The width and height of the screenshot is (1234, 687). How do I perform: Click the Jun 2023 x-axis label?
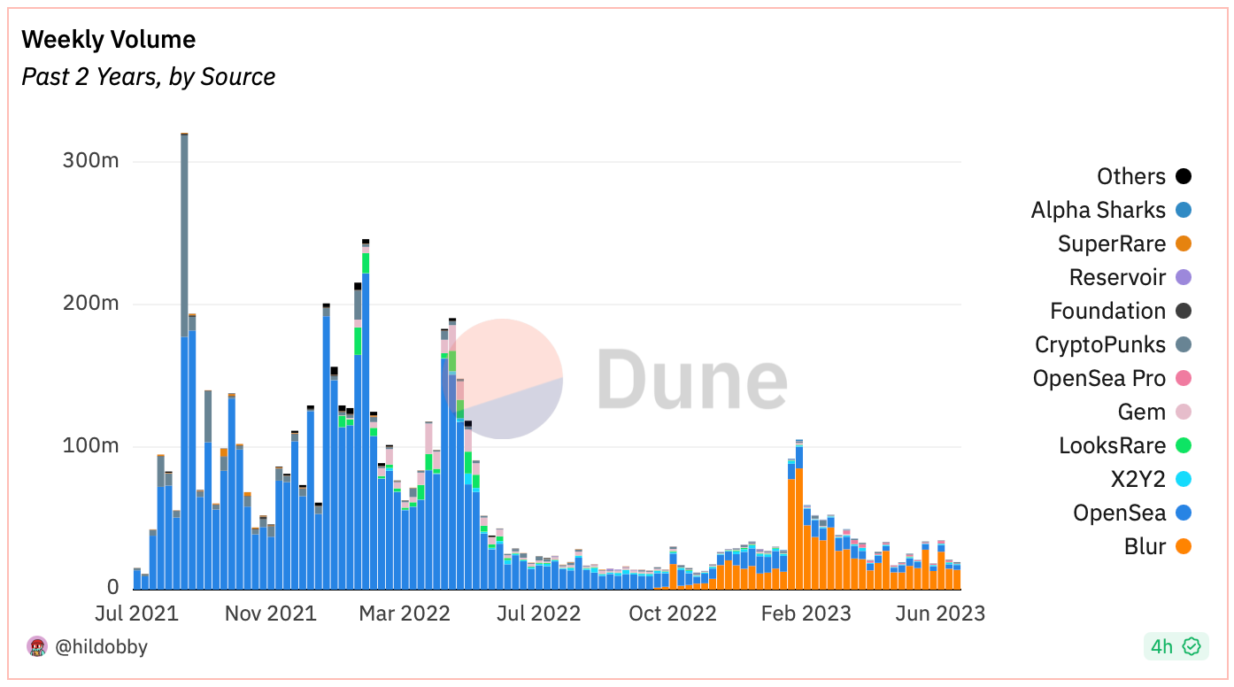click(939, 614)
